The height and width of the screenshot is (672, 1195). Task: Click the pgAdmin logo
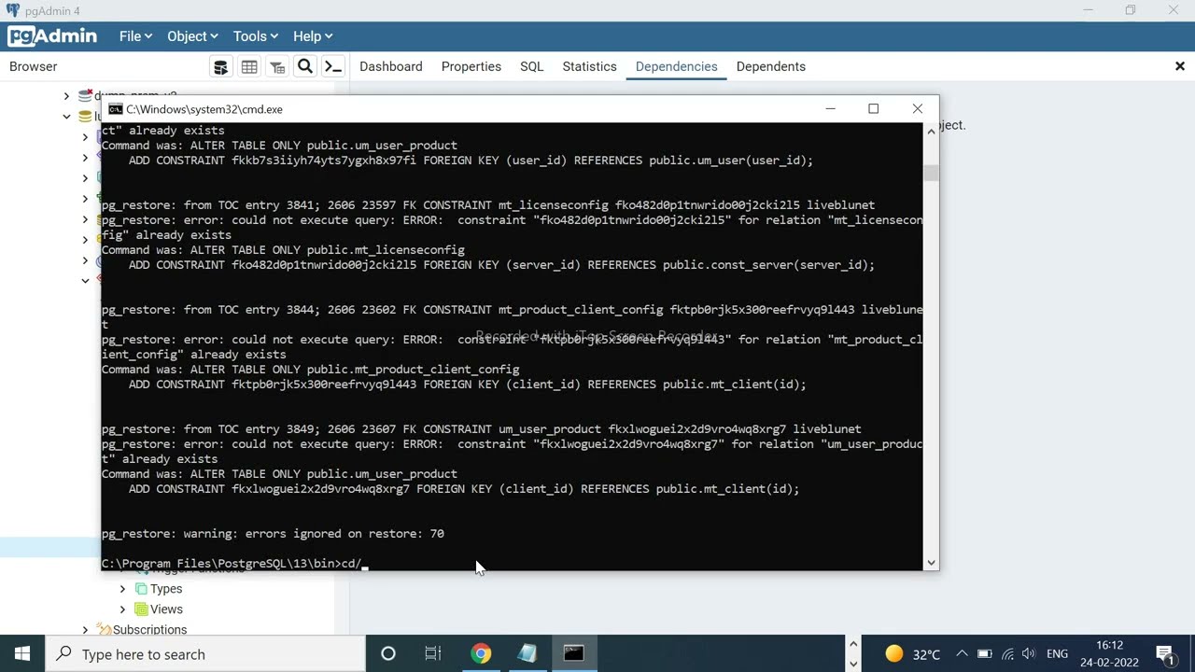[53, 36]
